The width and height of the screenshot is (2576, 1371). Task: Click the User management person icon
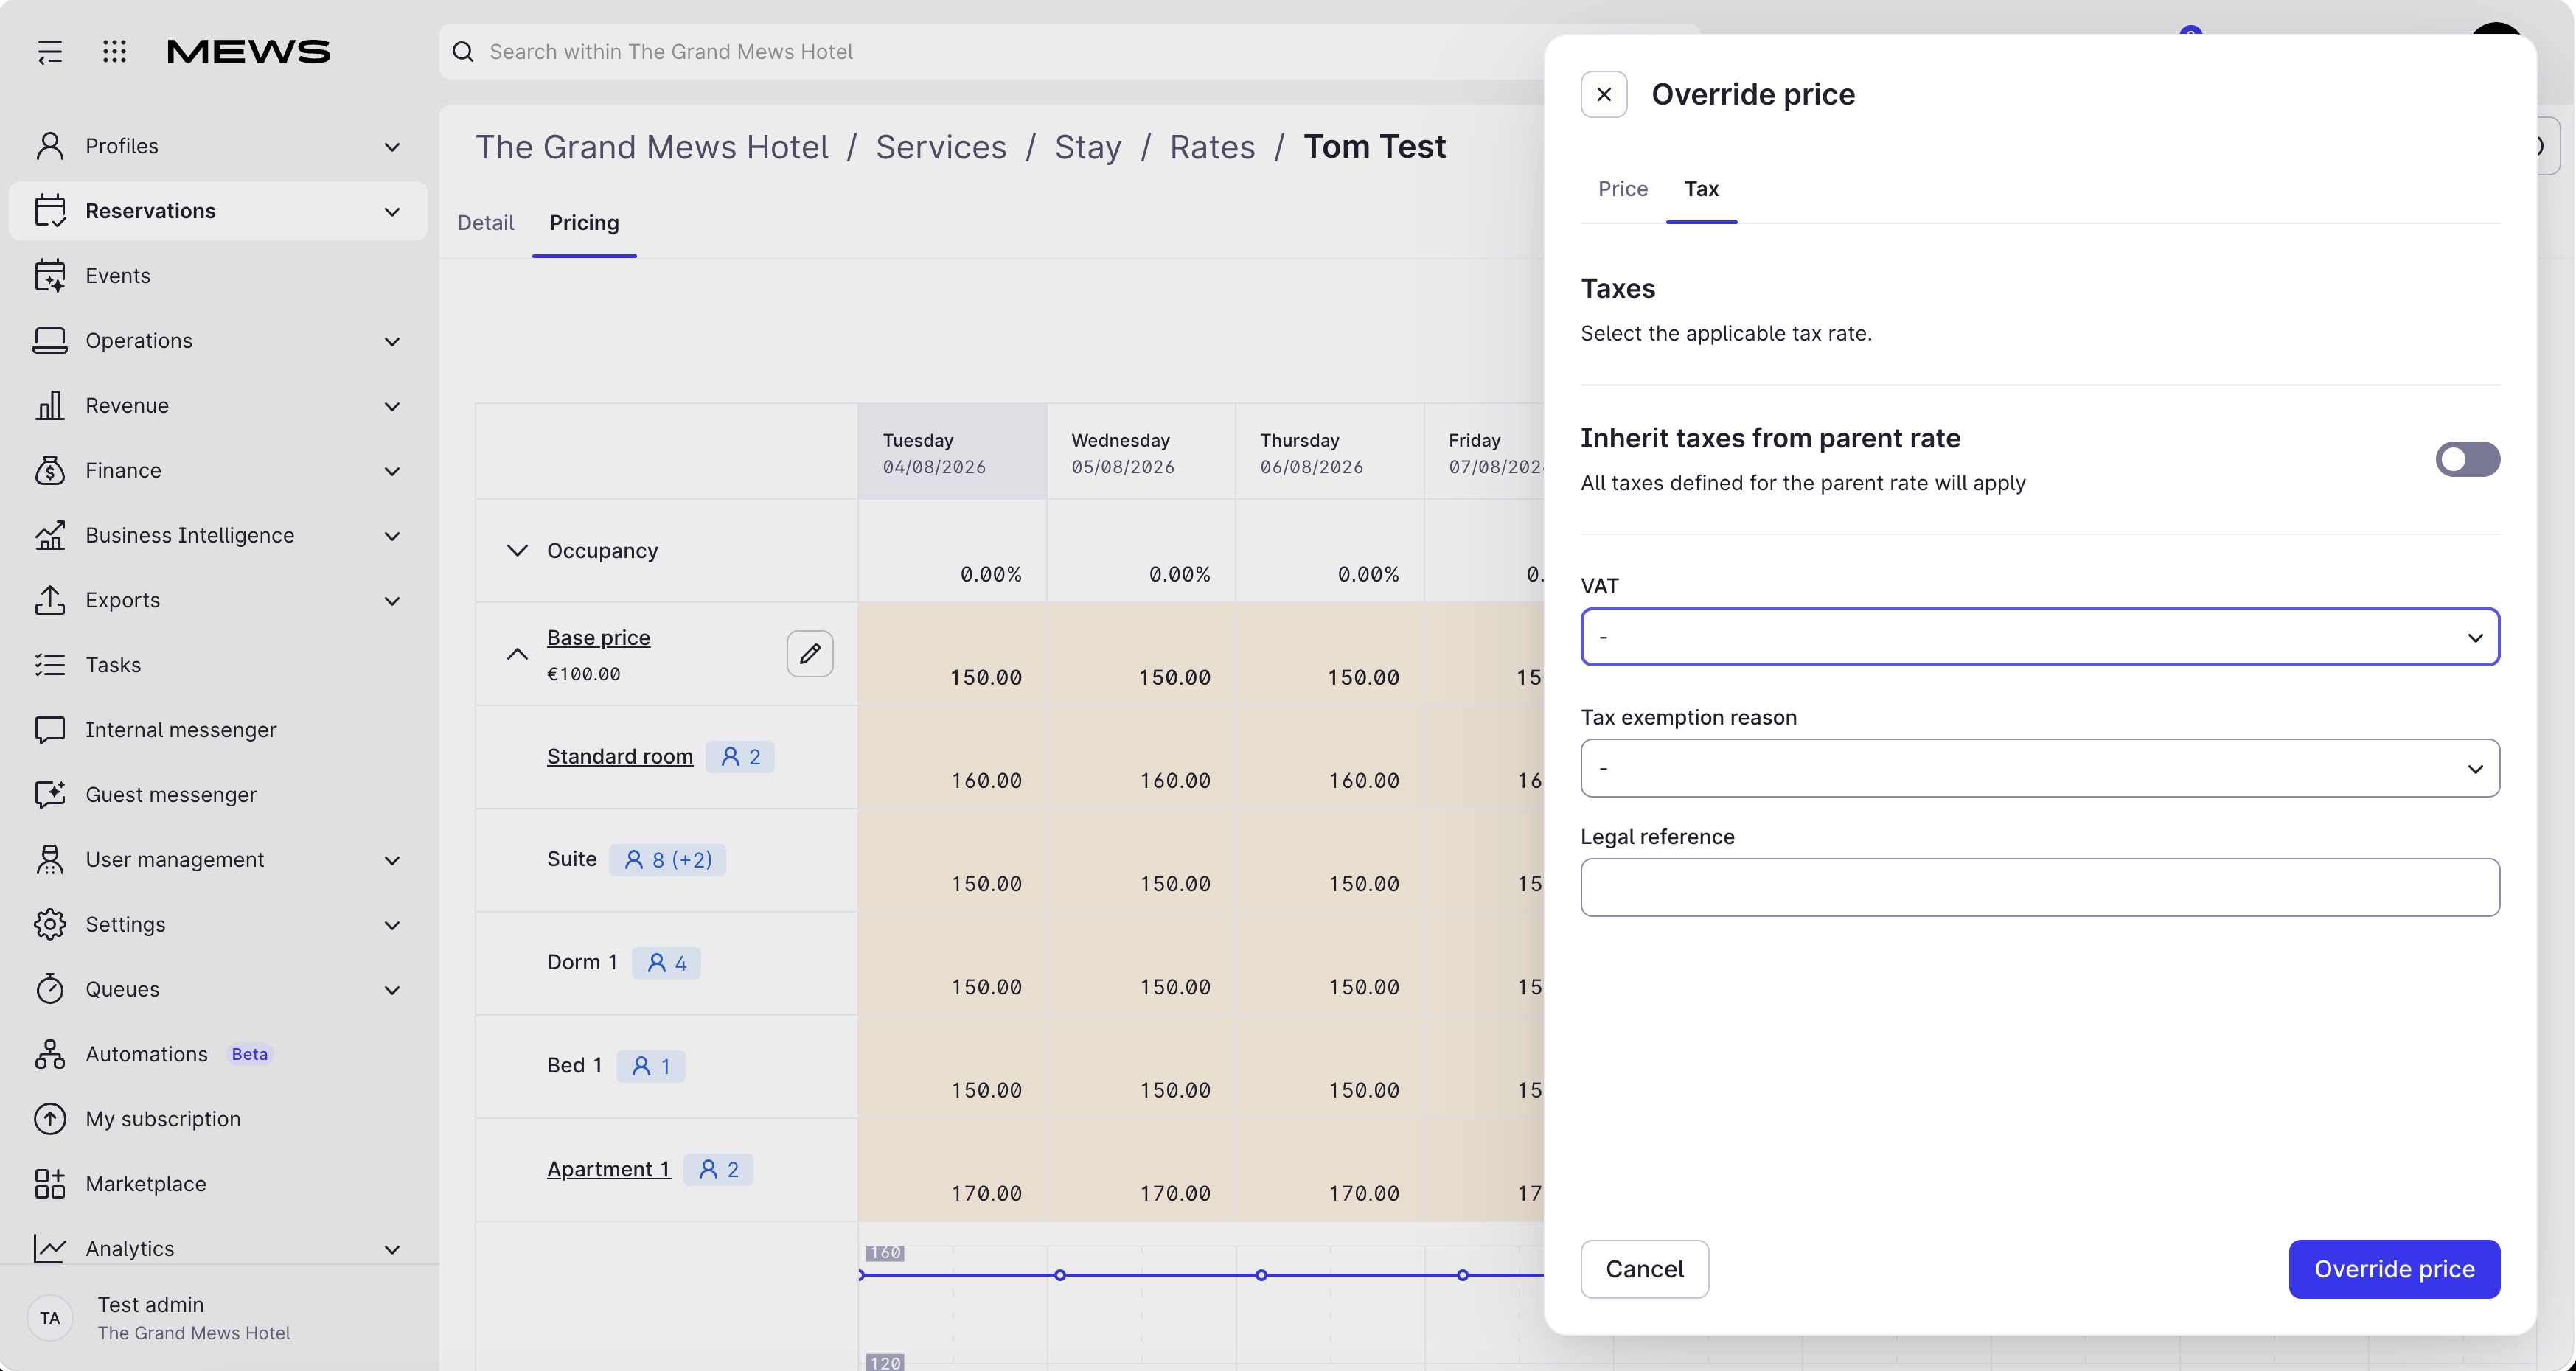(50, 860)
